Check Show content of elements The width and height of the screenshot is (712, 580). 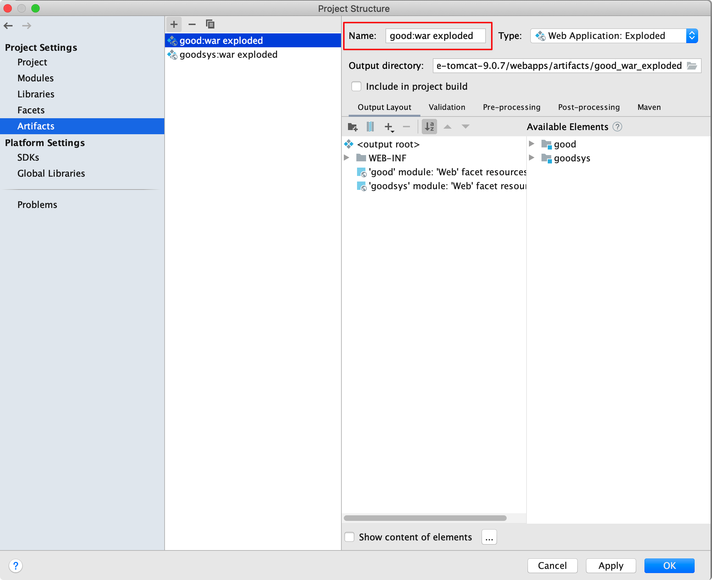[x=349, y=537]
